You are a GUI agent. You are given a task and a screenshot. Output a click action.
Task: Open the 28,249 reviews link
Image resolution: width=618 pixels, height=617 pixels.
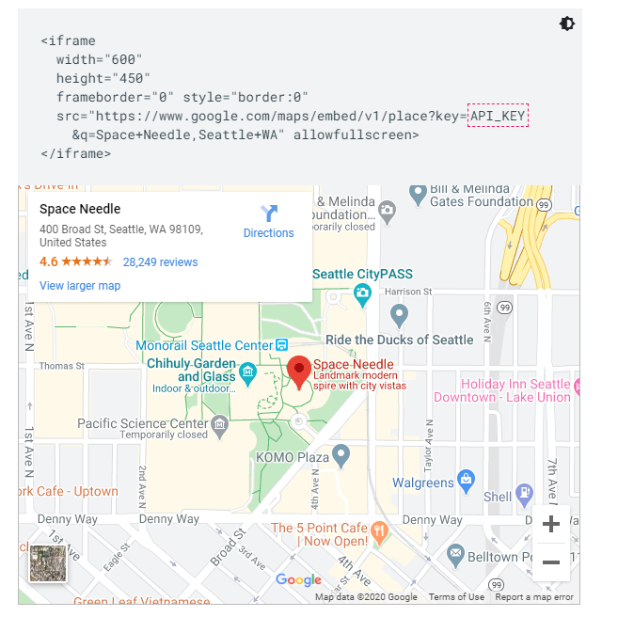tap(160, 262)
